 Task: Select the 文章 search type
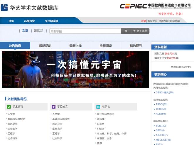tap(25, 31)
